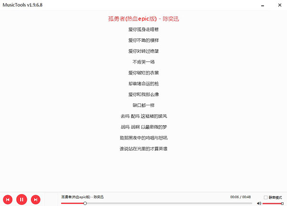Click the lyric line 致那黑夜中的呜咽与怒吼

click(143, 138)
